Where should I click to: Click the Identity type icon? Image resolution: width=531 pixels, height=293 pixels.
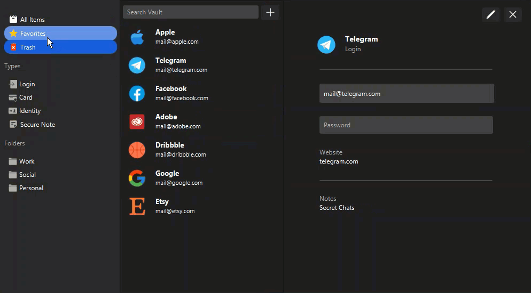(x=13, y=111)
